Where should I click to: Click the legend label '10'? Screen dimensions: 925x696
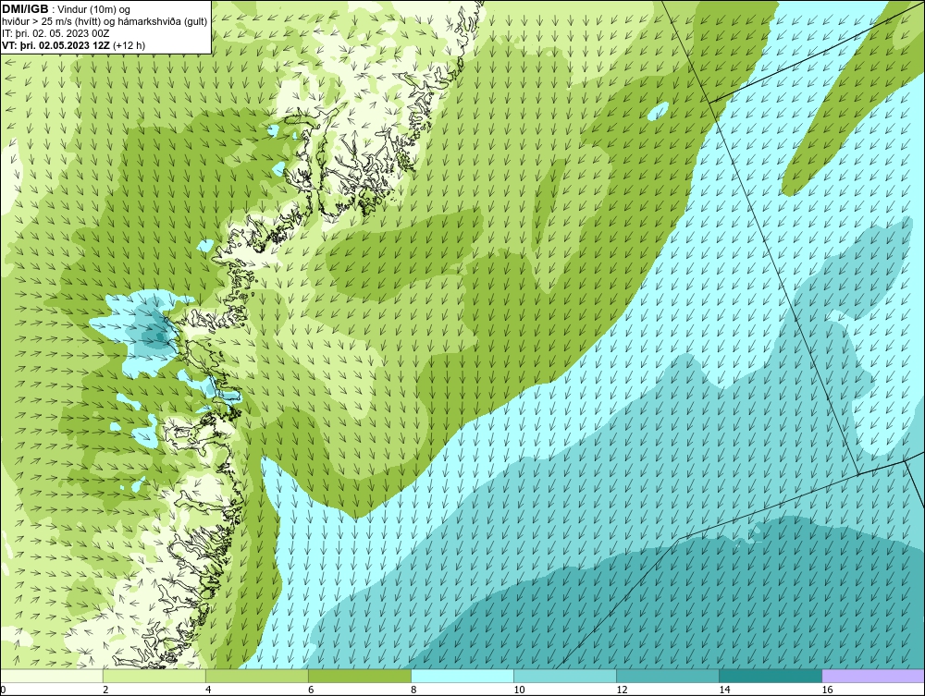519,690
